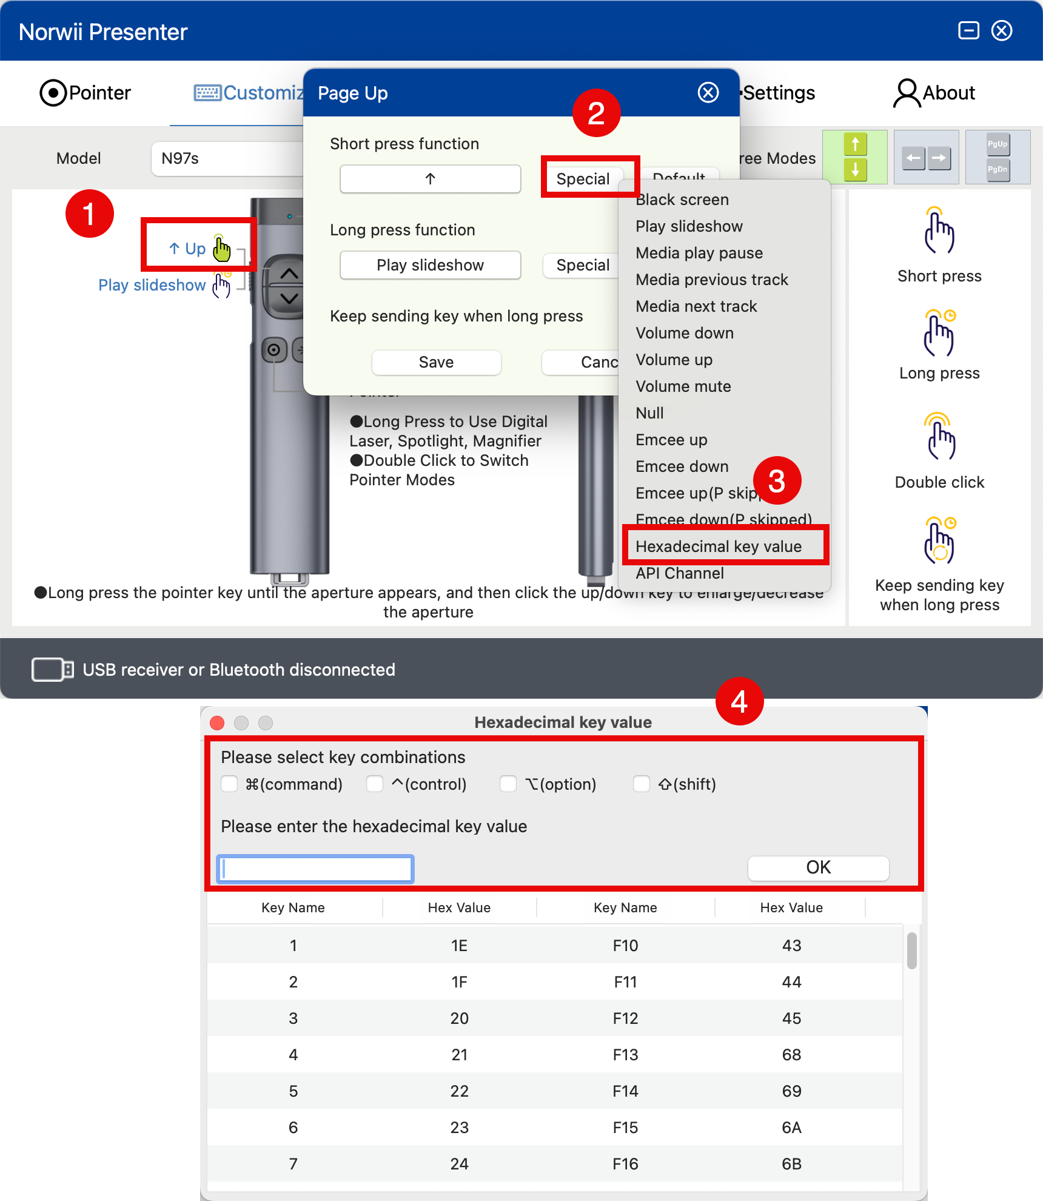Click the Cancel button in Page Up dialog
The image size is (1043, 1201).
pos(581,362)
